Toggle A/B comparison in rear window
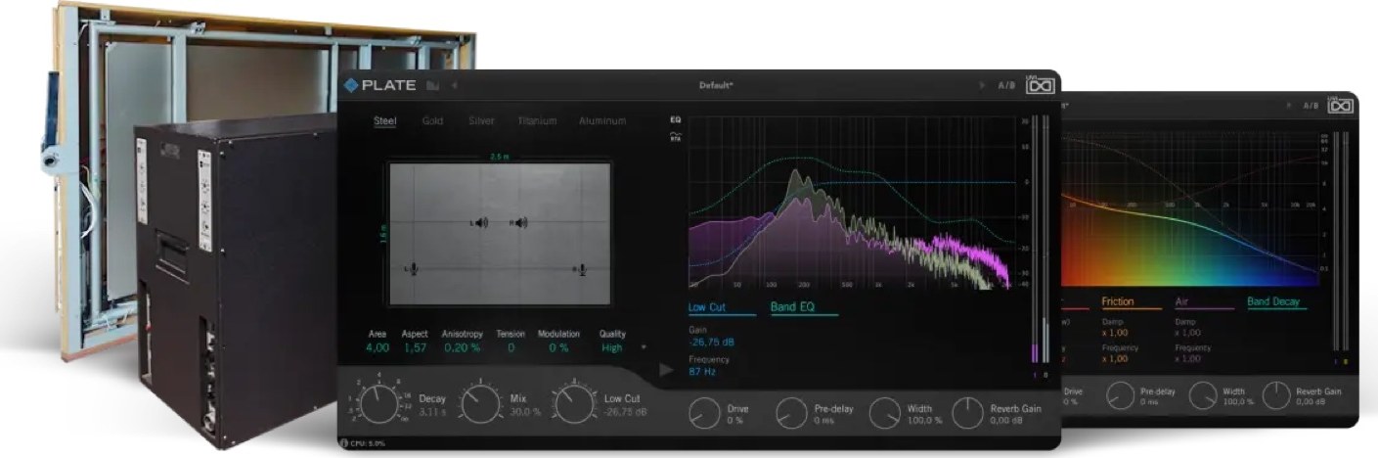 [x=1311, y=106]
